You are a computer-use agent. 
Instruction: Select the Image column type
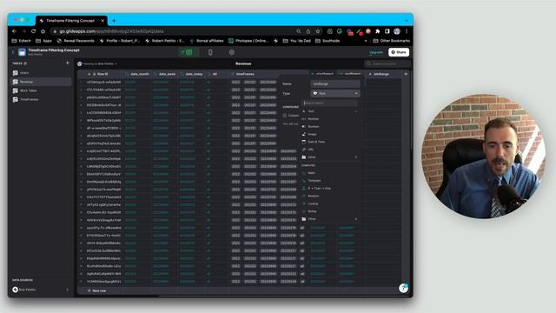point(330,134)
